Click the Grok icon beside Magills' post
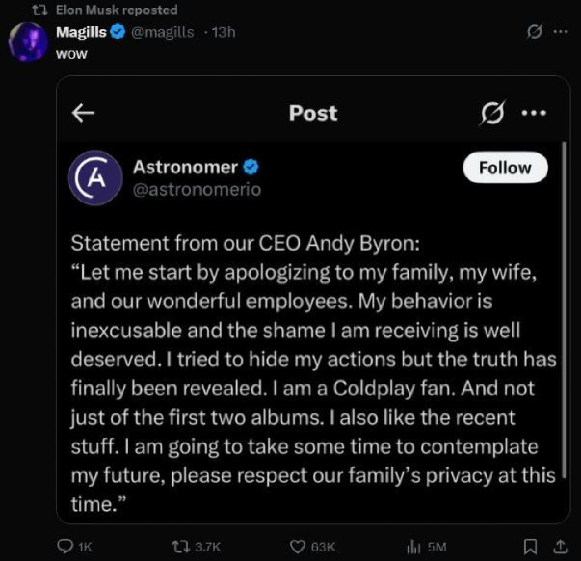581x561 pixels. [534, 32]
